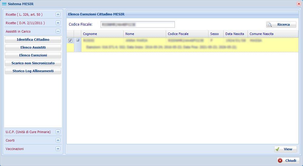Sort by the Codice Fiscale column header

tap(187, 34)
